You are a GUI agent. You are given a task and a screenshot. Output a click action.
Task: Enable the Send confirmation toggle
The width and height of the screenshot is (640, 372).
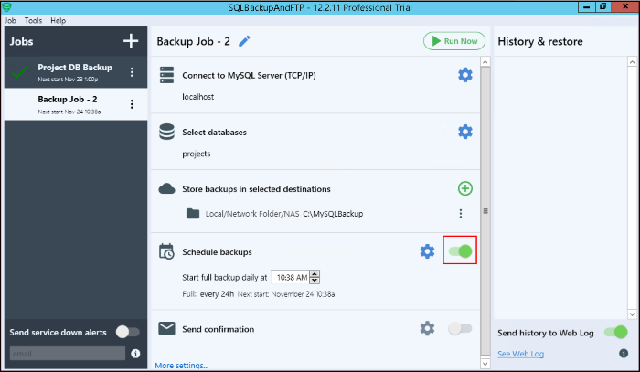tap(461, 328)
